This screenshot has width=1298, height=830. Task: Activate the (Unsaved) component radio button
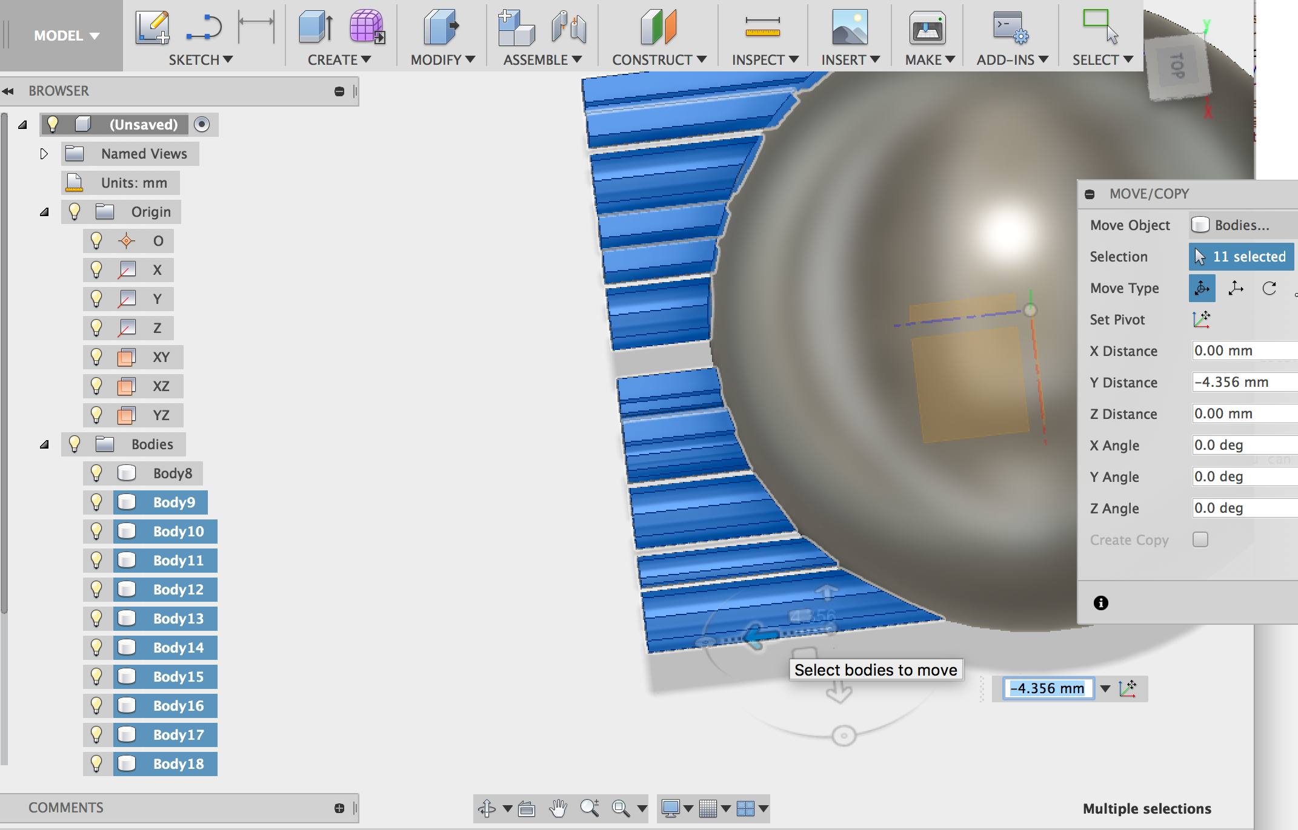(202, 124)
